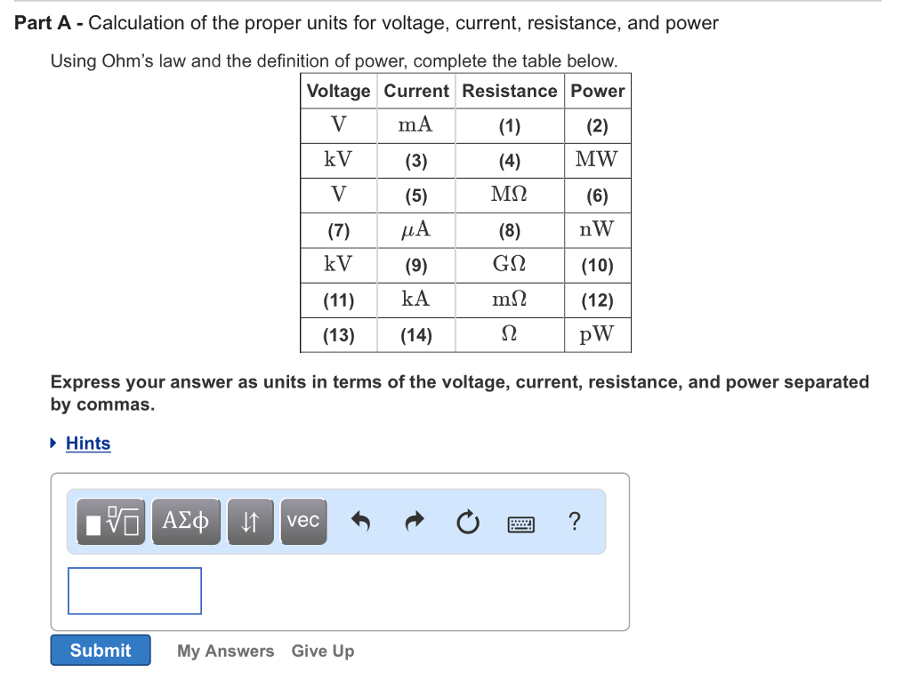Click table cell (1) under Resistance
Viewport: 911px width, 688px height.
509,125
